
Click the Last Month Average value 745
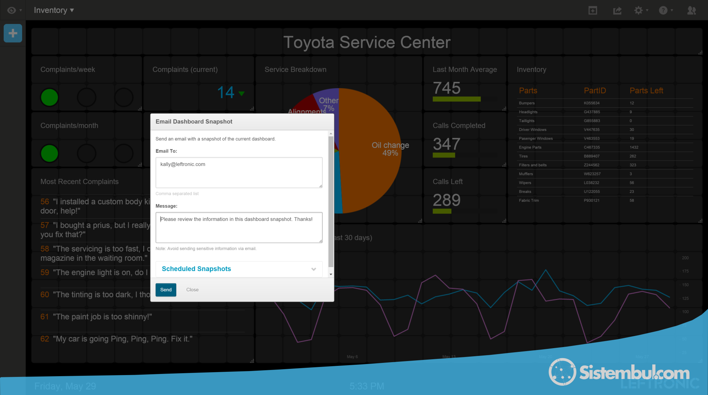(447, 88)
